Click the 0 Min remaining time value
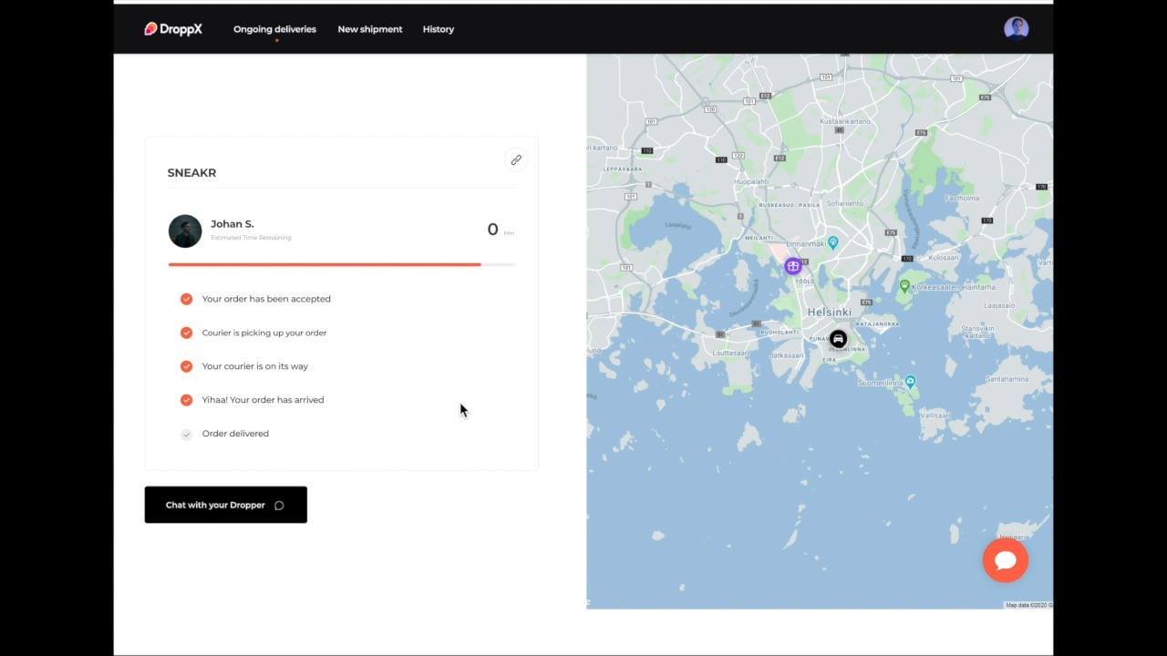Image resolution: width=1167 pixels, height=656 pixels. tap(501, 230)
